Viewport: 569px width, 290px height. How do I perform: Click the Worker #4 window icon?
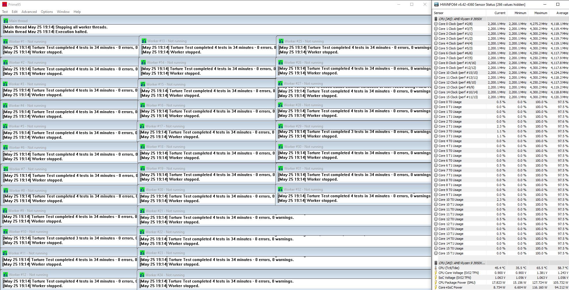click(5, 105)
